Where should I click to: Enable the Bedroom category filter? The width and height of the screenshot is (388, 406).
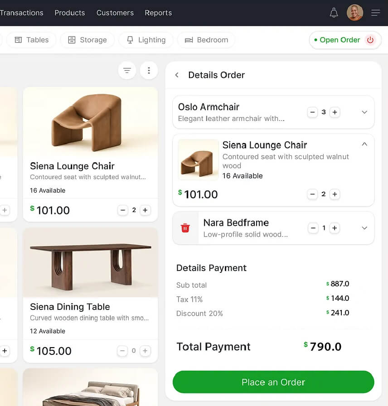pyautogui.click(x=206, y=40)
